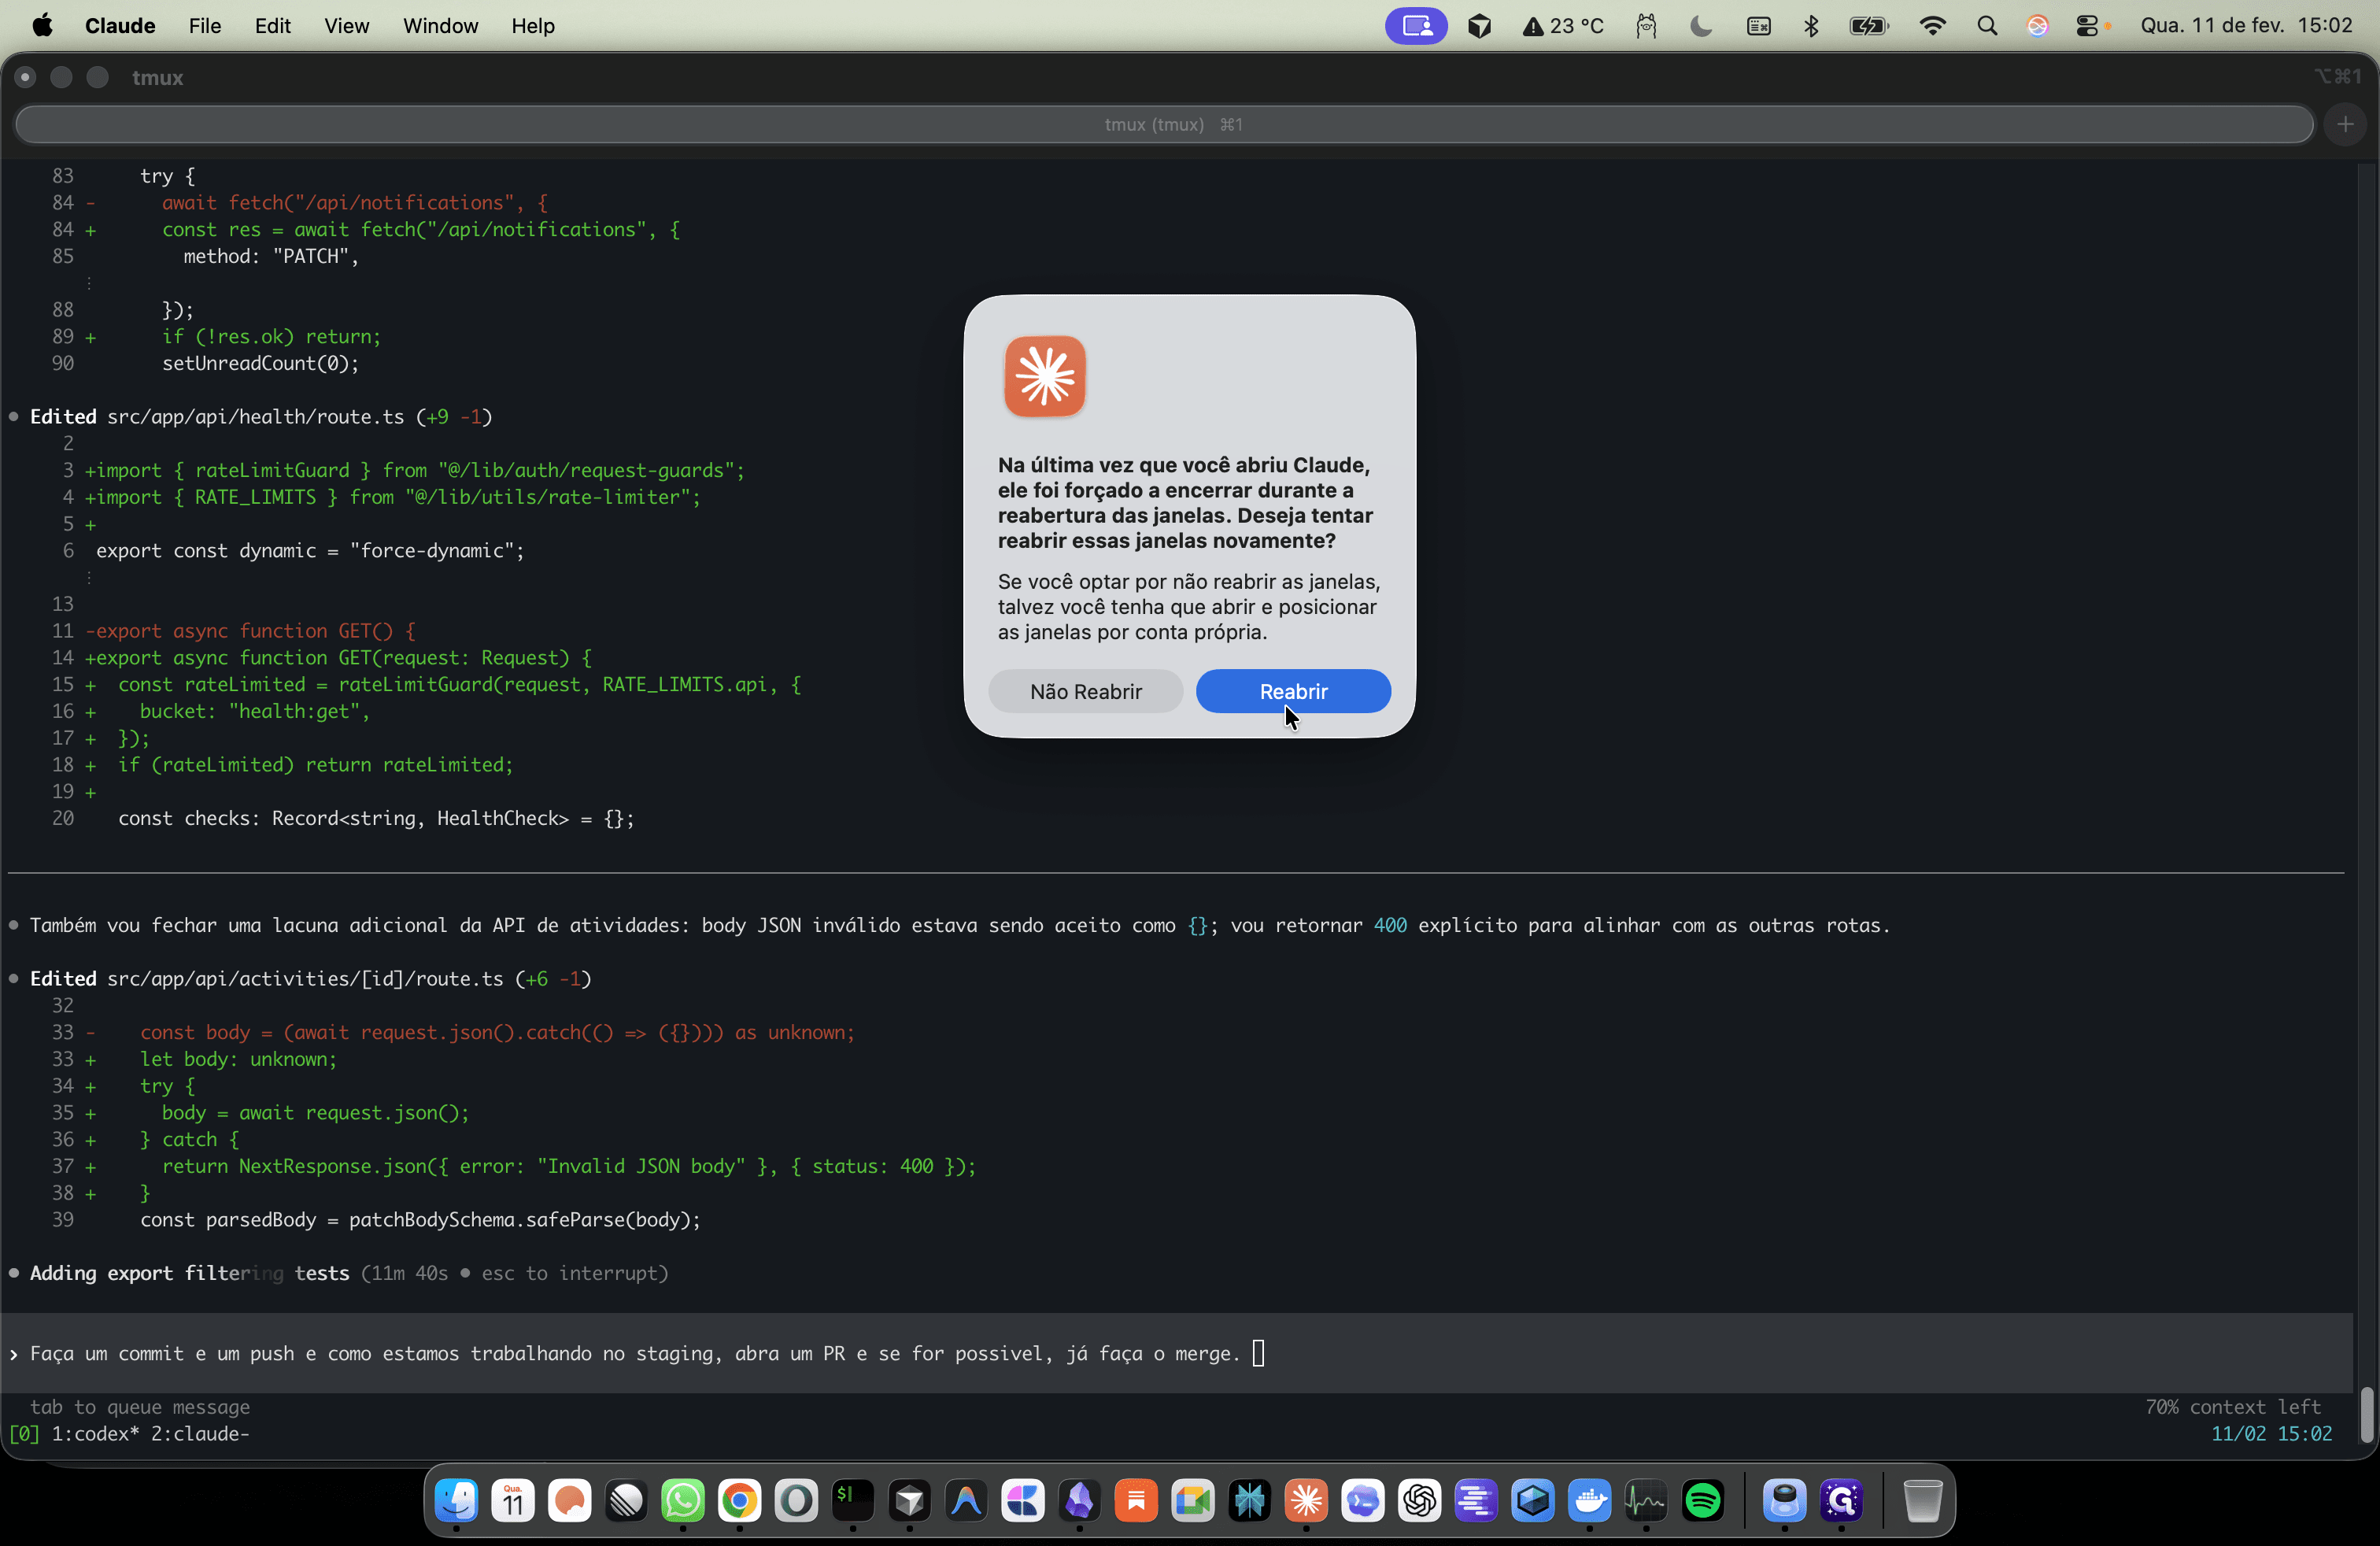Click the tmux status bar entry "1:codex*"
Image resolution: width=2380 pixels, height=1546 pixels.
coord(95,1433)
